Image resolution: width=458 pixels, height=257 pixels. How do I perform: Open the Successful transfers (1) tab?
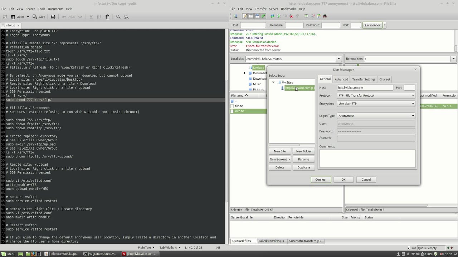pos(305,241)
